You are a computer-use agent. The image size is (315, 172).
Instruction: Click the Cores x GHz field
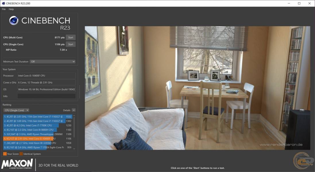[x=47, y=82]
